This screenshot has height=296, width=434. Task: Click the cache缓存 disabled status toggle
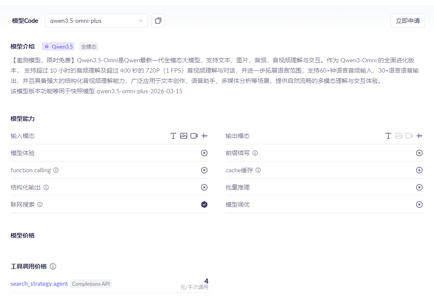click(419, 170)
